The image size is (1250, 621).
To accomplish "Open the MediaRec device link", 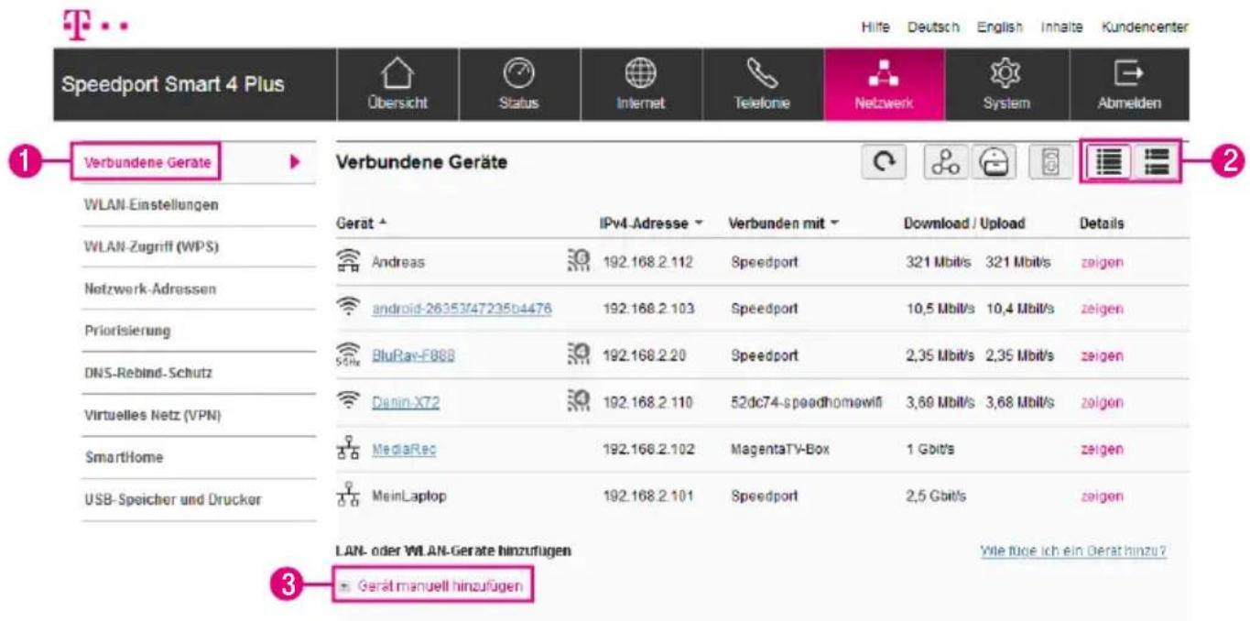I will (x=404, y=449).
